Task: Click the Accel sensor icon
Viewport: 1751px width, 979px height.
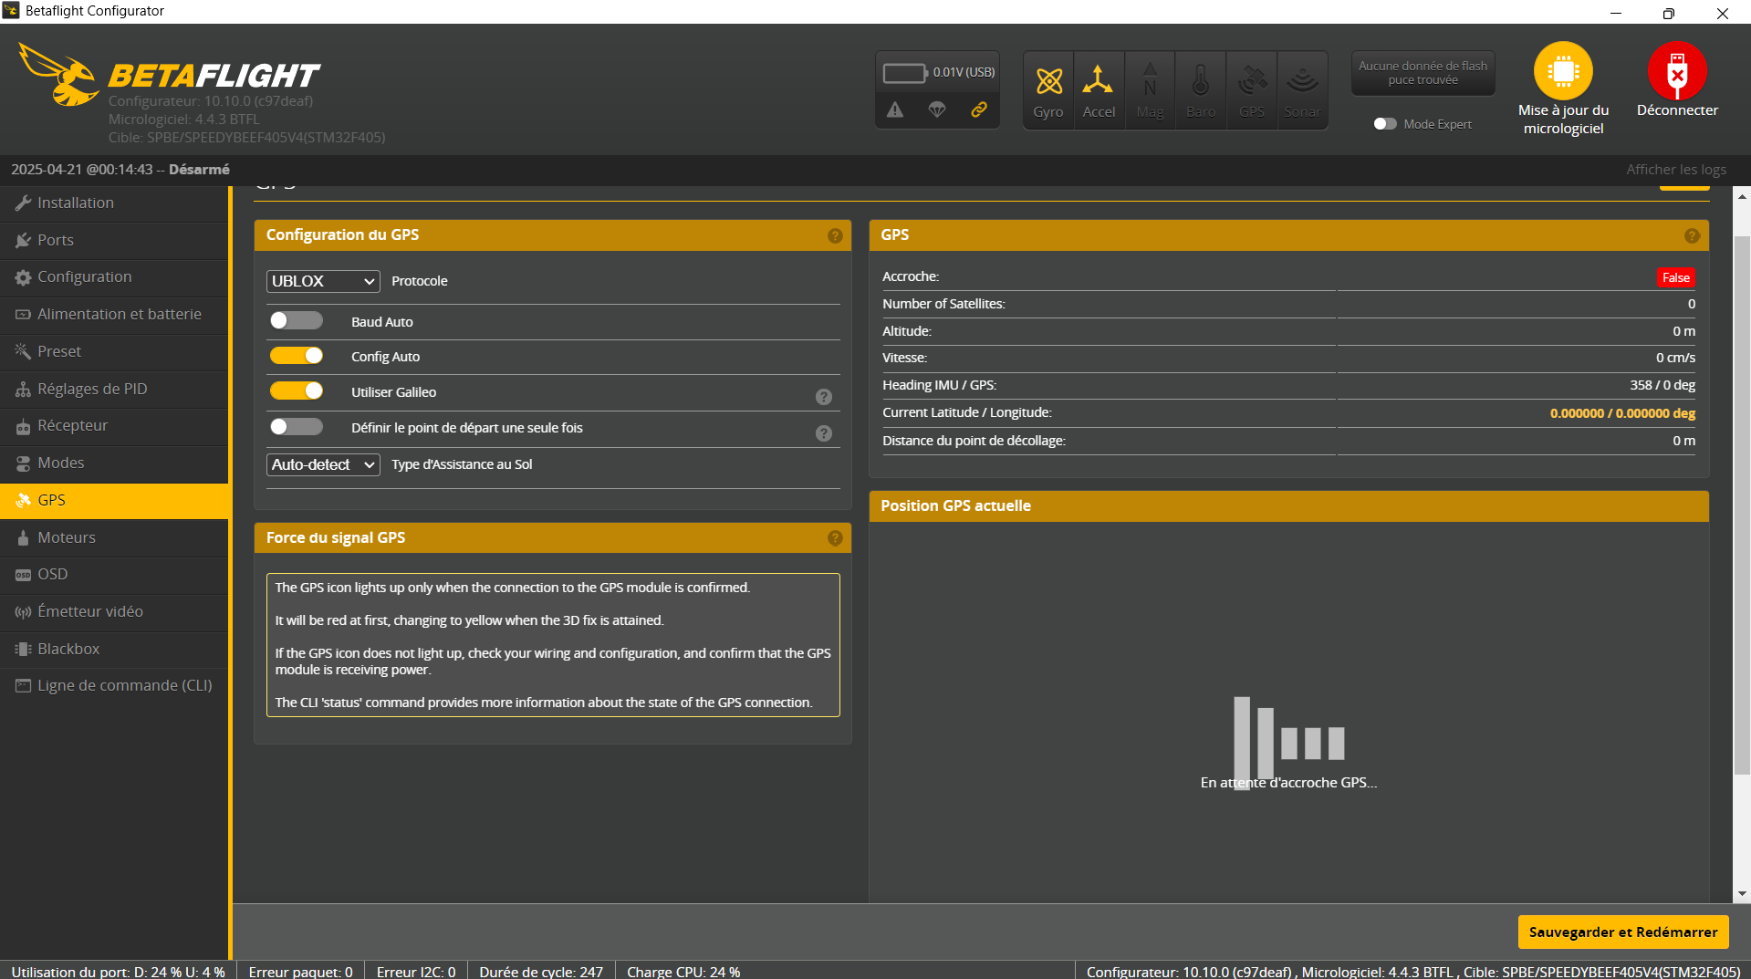Action: (x=1098, y=82)
